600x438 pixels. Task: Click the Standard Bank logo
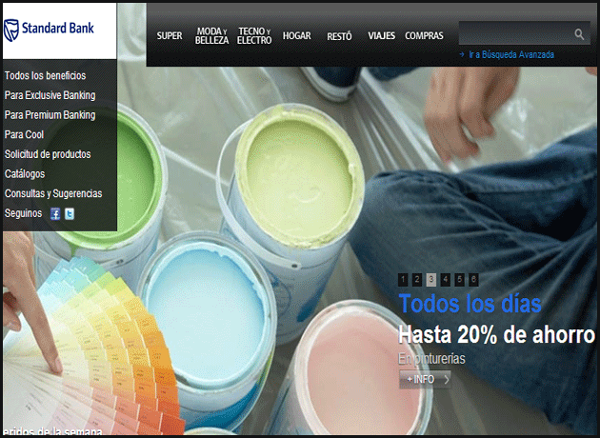tap(49, 30)
